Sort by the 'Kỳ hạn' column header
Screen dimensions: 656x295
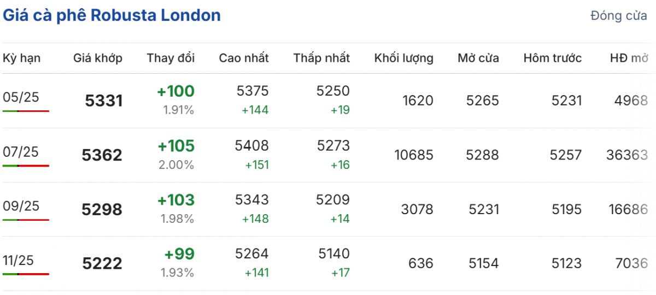pos(22,58)
